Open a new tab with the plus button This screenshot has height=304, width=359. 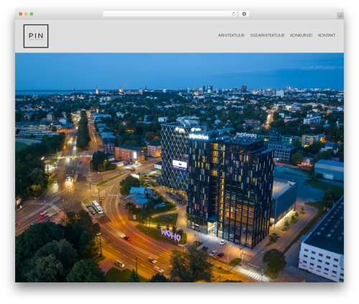pos(340,16)
